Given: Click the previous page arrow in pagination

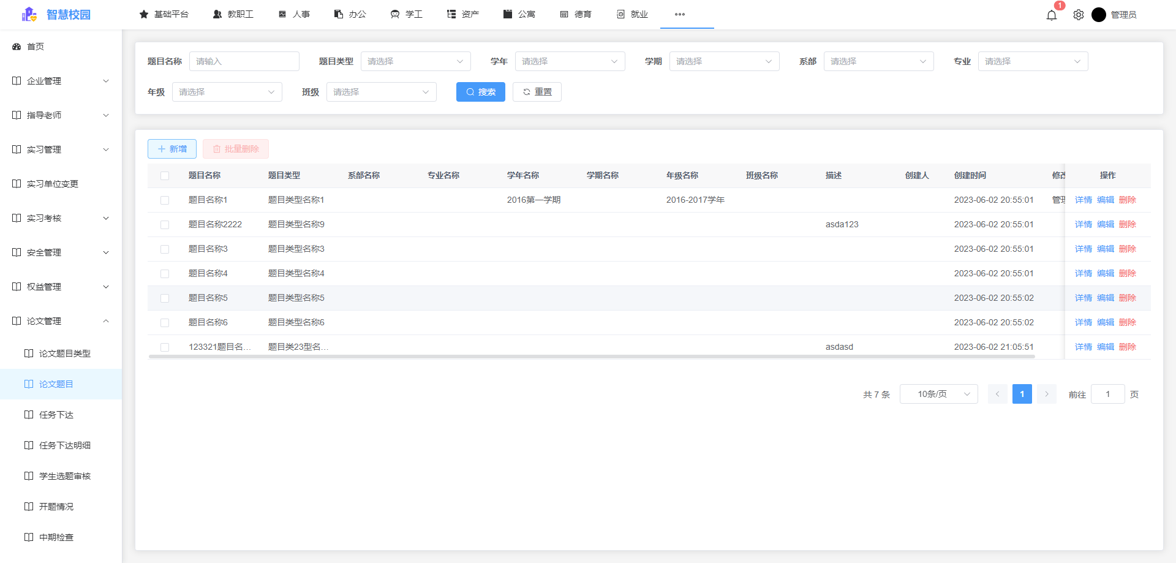Looking at the screenshot, I should (997, 394).
